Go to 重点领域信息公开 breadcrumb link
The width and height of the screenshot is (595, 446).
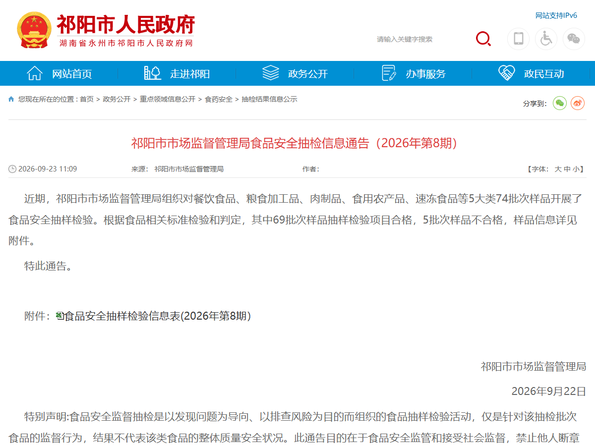pyautogui.click(x=168, y=99)
